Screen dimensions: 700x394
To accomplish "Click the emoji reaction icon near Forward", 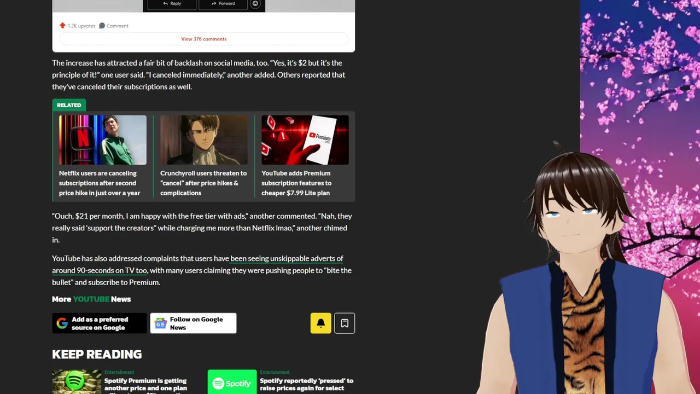I will pos(255,4).
